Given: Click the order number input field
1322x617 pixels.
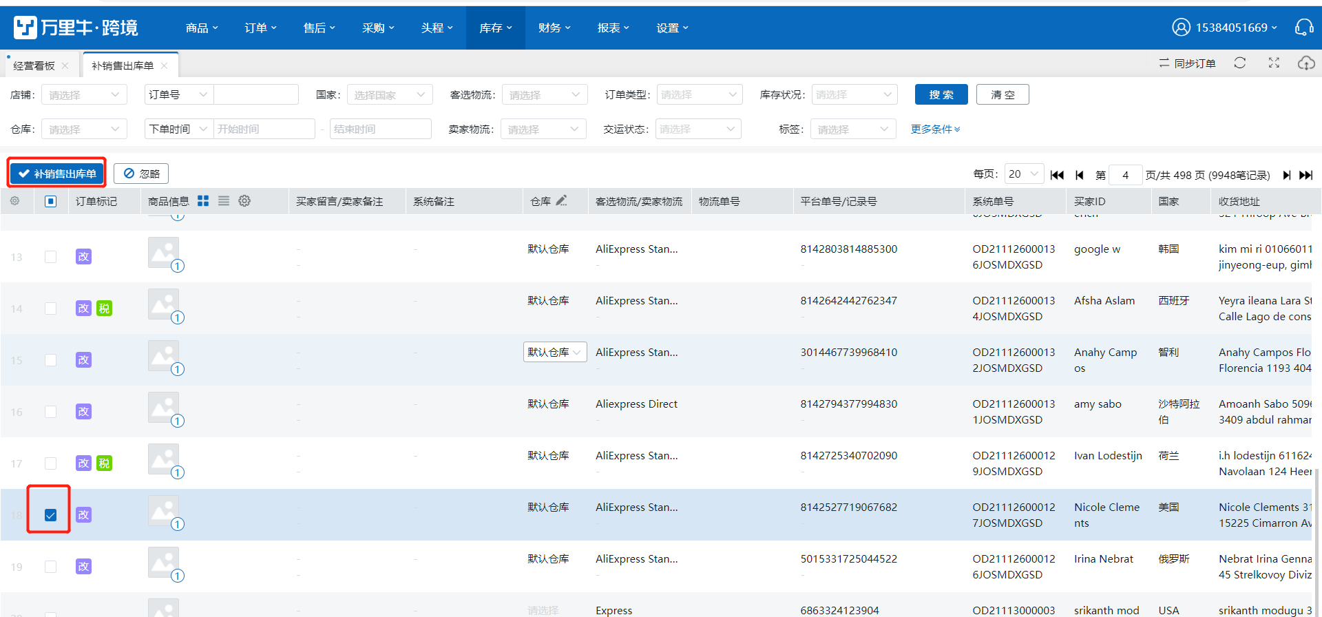Looking at the screenshot, I should [x=256, y=94].
